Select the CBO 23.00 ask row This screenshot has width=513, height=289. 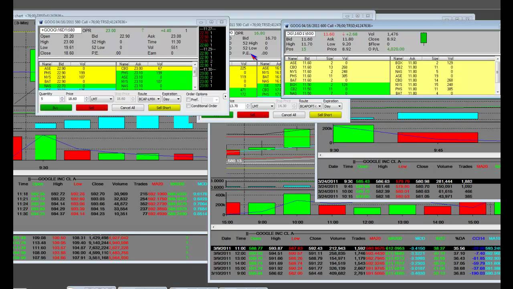(x=154, y=69)
